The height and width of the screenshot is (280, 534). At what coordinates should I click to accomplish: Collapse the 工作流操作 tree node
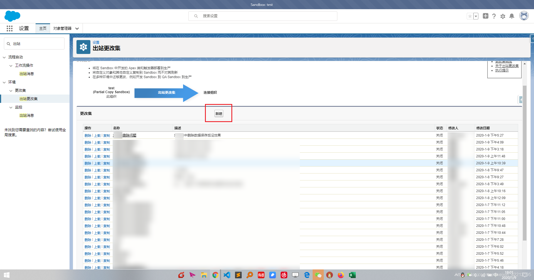(11, 66)
